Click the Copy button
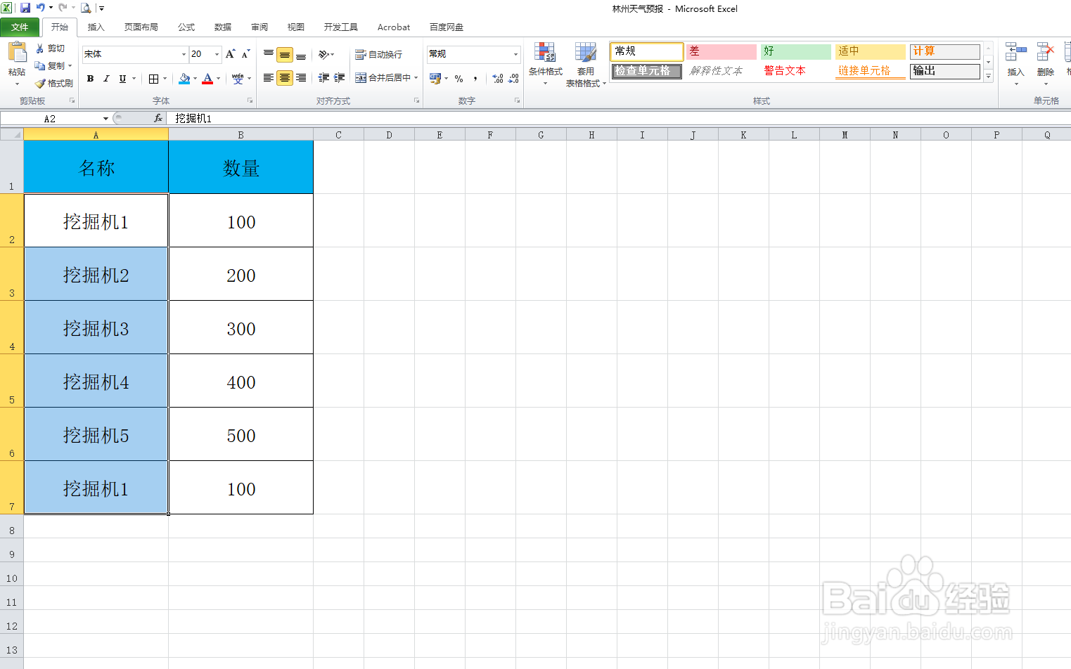 point(52,65)
